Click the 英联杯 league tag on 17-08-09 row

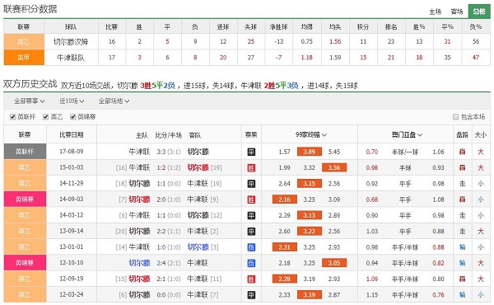pos(25,152)
